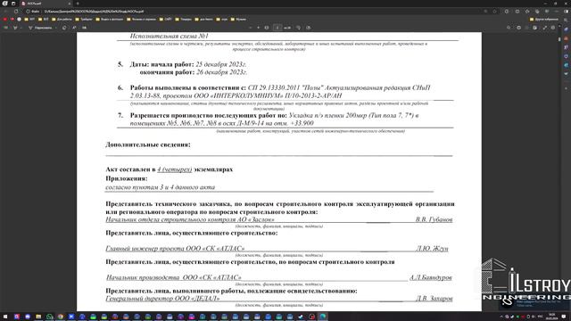
Task: Add a new app to Edge sidebar
Action: [567, 88]
